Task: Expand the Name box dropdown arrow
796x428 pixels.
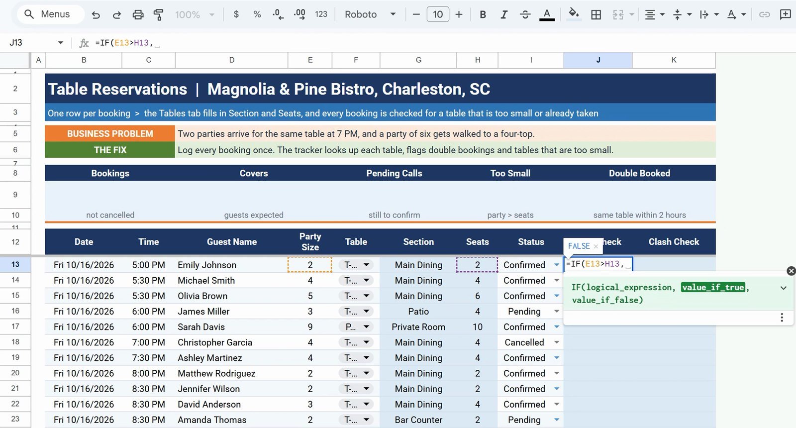Action: pyautogui.click(x=61, y=43)
